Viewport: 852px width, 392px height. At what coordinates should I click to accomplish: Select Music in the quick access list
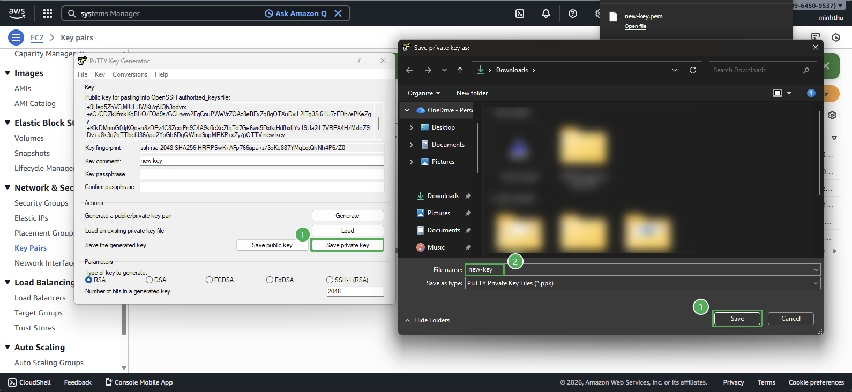pos(436,247)
